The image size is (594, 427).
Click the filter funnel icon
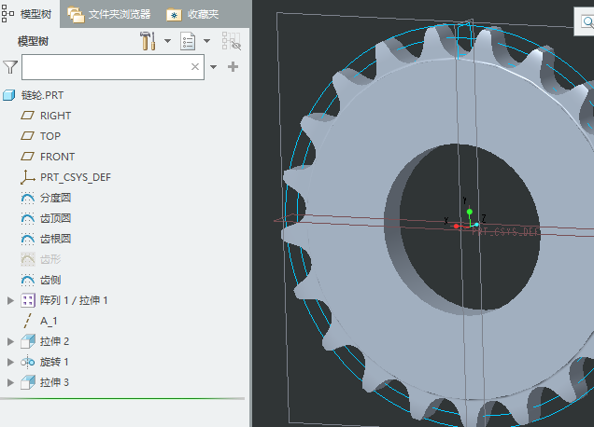click(10, 67)
